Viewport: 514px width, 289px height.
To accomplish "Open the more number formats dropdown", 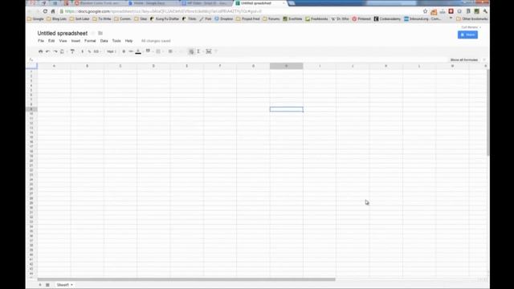I will click(96, 51).
